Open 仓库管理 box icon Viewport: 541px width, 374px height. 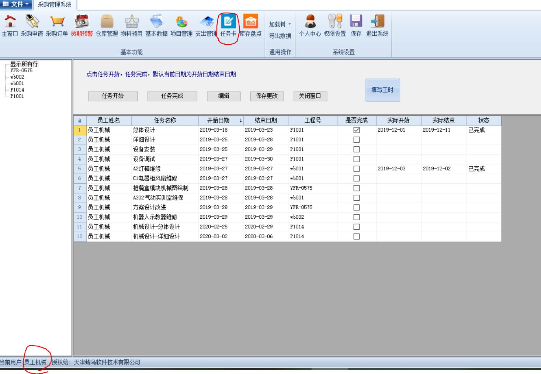(x=107, y=22)
